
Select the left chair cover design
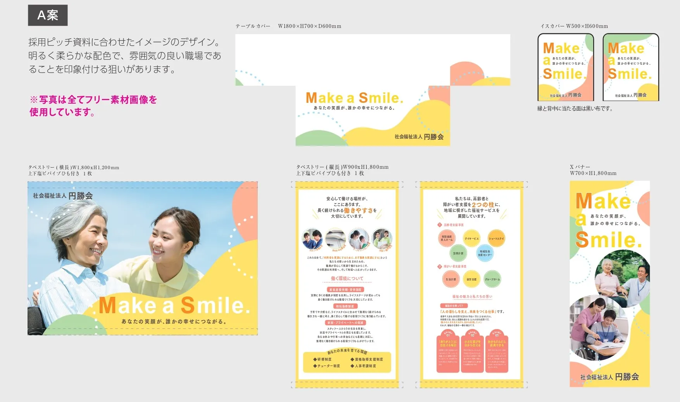click(x=566, y=68)
